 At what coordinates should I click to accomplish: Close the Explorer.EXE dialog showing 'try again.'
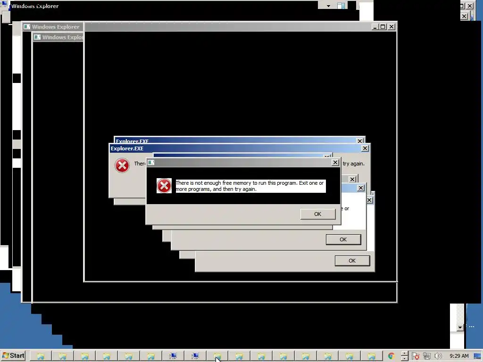[365, 148]
